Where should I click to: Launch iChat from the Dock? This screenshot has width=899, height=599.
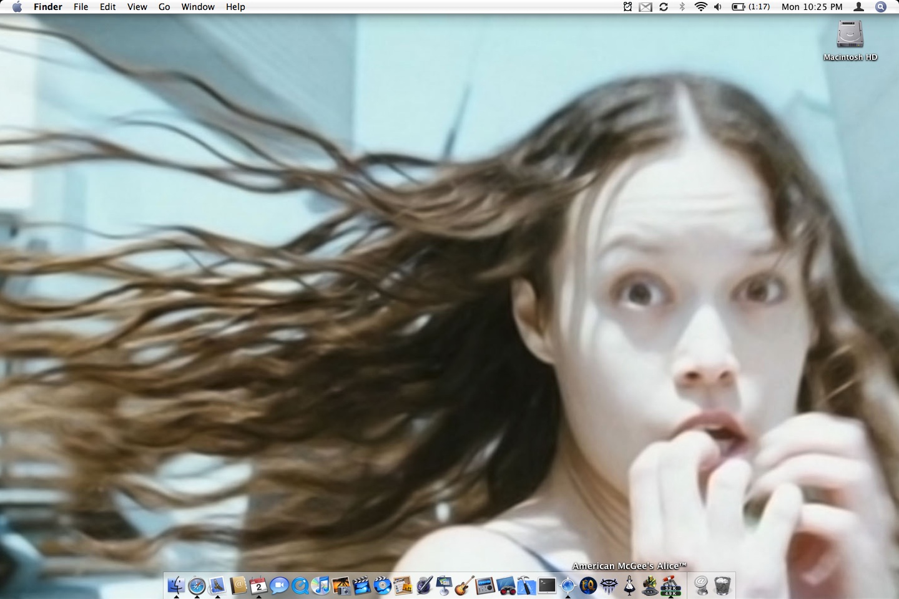[279, 585]
